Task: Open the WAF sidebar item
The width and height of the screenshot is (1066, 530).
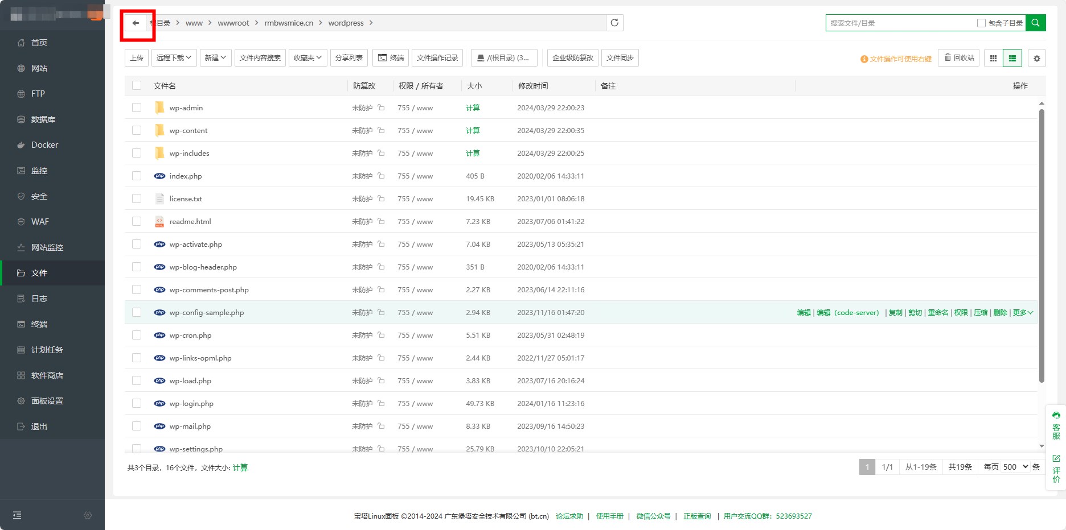Action: coord(52,222)
